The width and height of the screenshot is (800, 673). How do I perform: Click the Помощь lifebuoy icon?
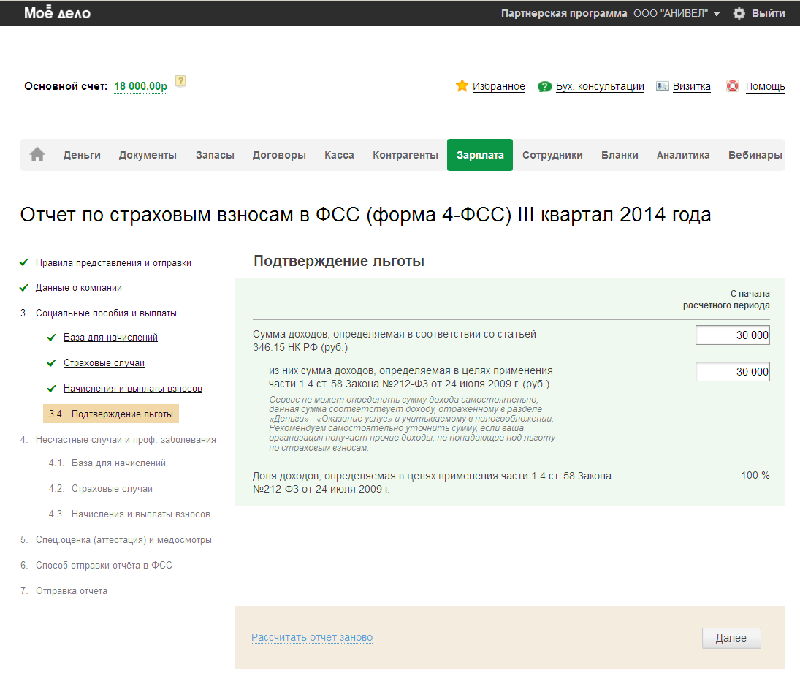(733, 86)
